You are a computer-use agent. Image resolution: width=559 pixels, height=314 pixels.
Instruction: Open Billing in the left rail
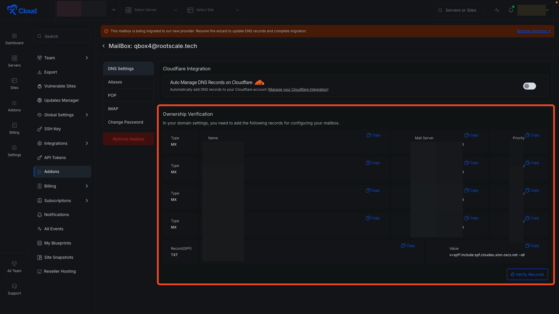(14, 129)
